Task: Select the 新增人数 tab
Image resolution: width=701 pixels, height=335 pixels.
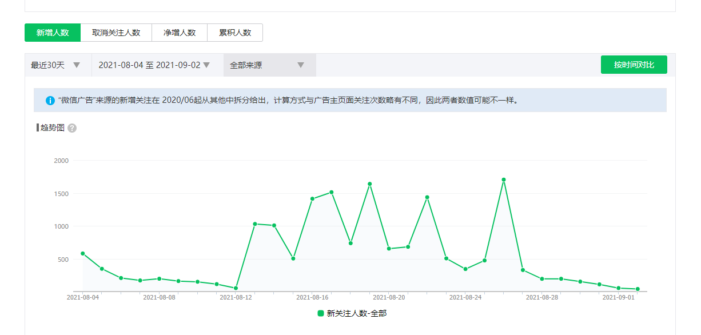Action: [x=53, y=33]
